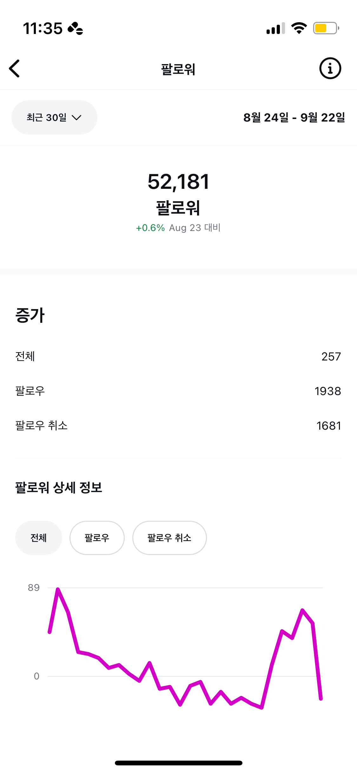Tap the 52,181 follower count
This screenshot has height=773, width=357.
pyautogui.click(x=178, y=182)
